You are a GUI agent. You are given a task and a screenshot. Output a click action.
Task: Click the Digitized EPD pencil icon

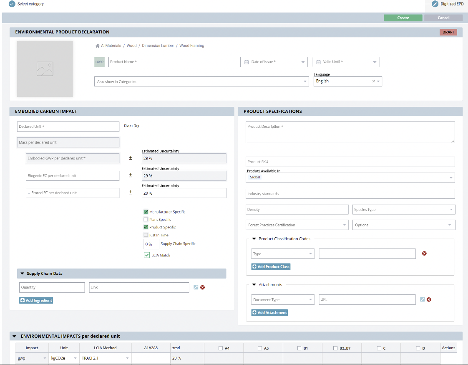click(435, 4)
